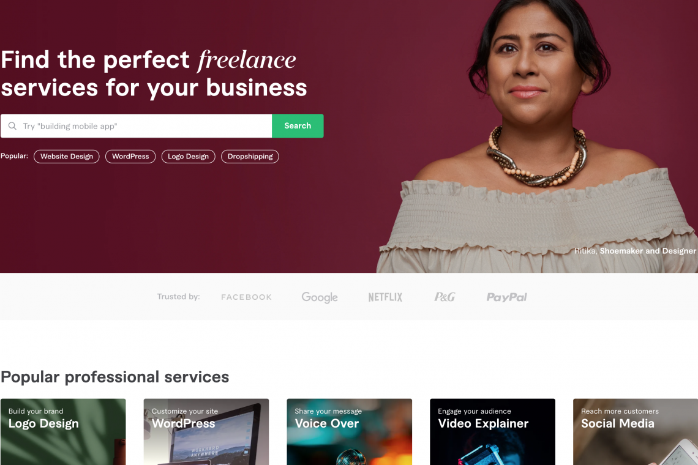Choose the Logo Design popular tag
Image resolution: width=698 pixels, height=465 pixels.
pyautogui.click(x=189, y=156)
